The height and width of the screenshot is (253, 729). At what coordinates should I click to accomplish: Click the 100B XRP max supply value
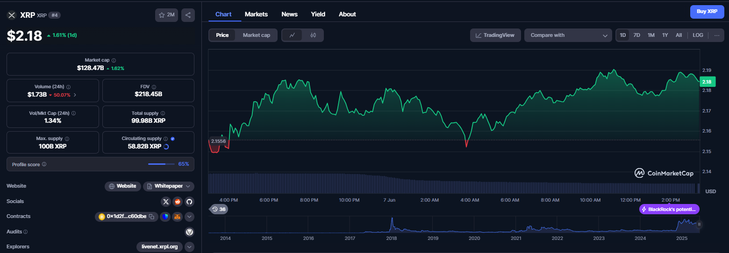click(x=53, y=147)
